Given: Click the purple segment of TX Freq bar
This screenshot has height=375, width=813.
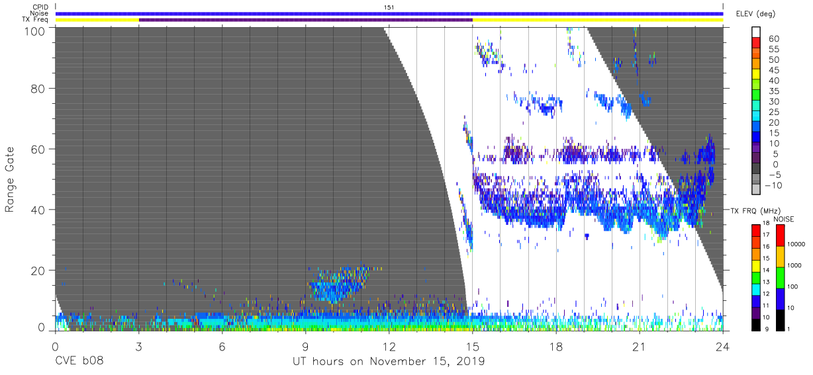Looking at the screenshot, I should click(305, 20).
